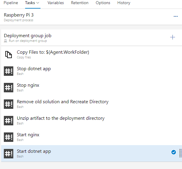Open the Pipeline tab
Viewport: 182px width, 169px height.
pos(11,3)
